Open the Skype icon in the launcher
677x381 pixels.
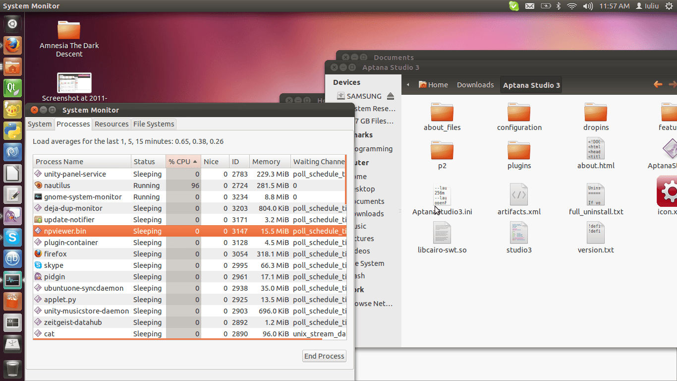[x=12, y=238]
